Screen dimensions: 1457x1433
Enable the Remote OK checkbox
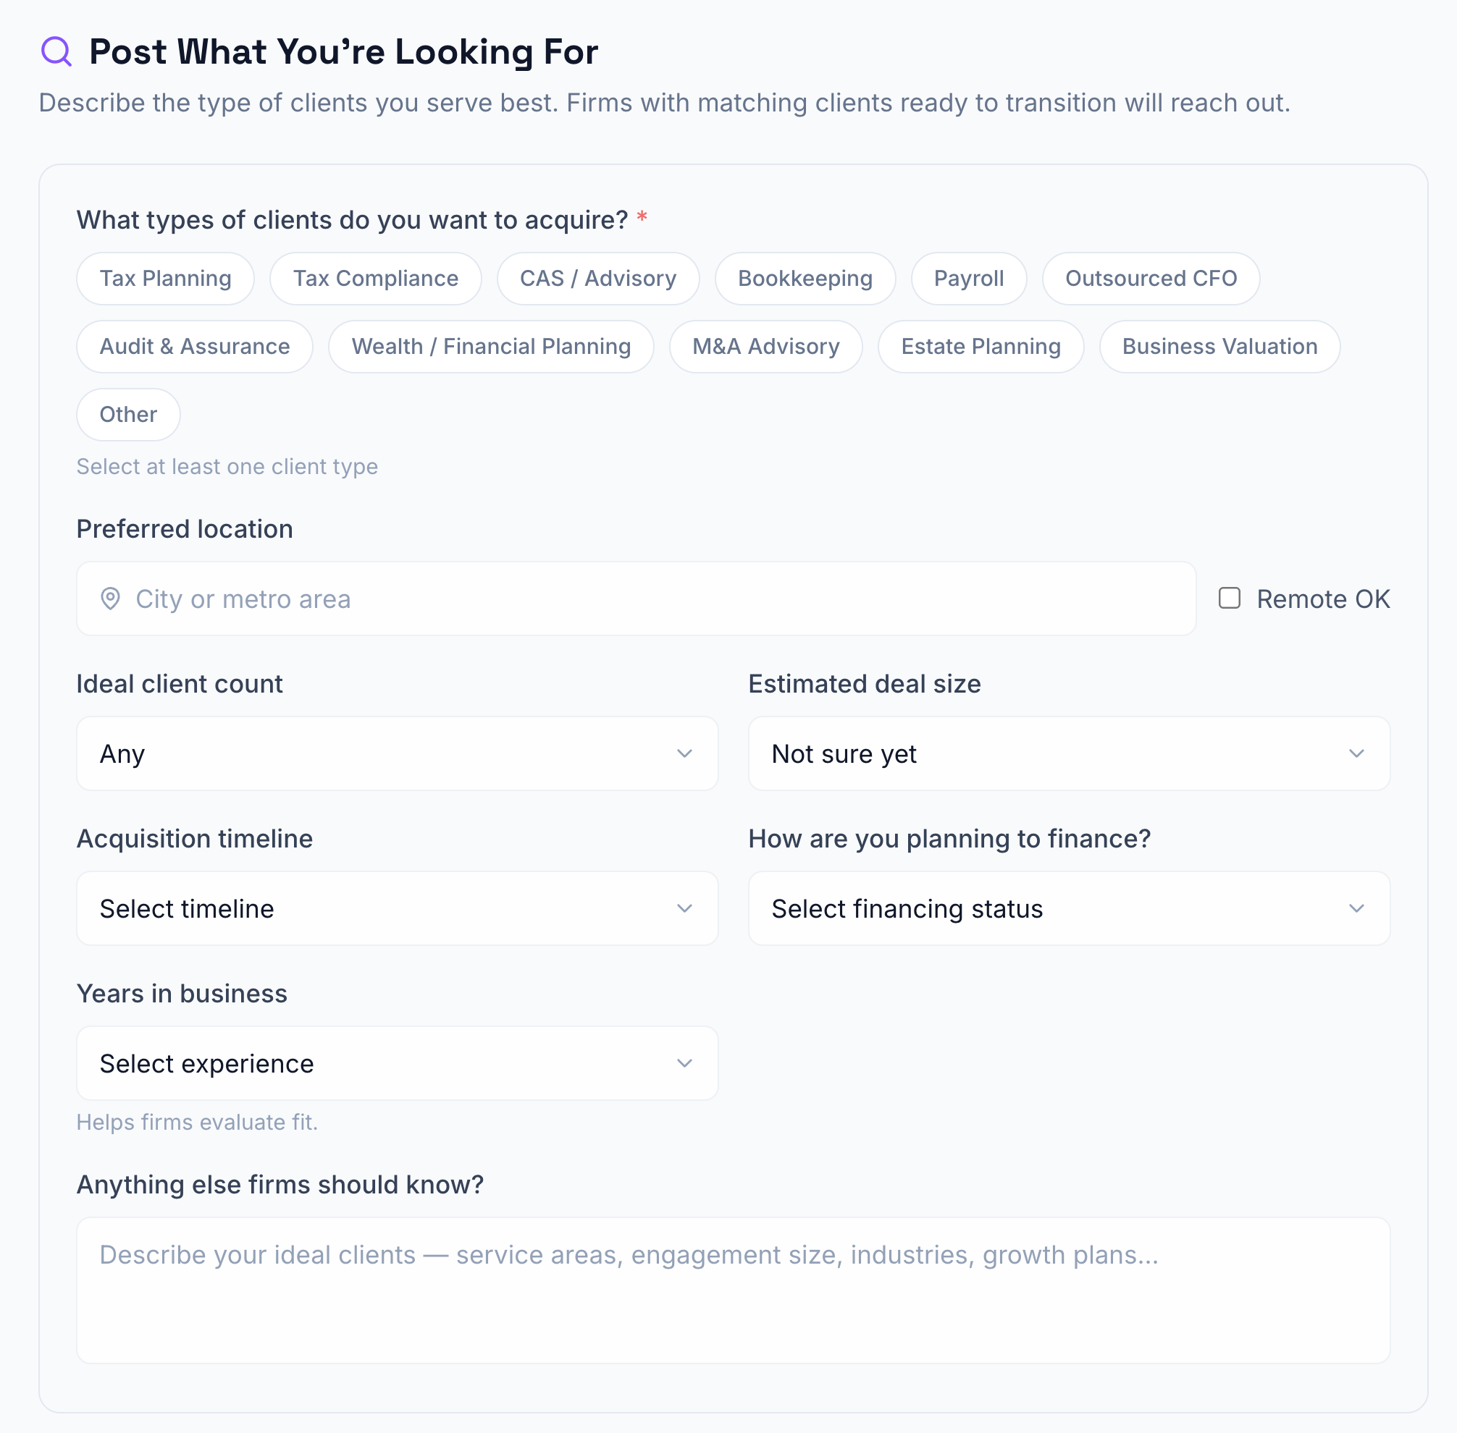point(1229,599)
